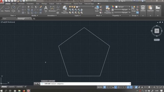Switch to the Annotate ribbon tab
The width and height of the screenshot is (164, 92).
pyautogui.click(x=21, y=4)
